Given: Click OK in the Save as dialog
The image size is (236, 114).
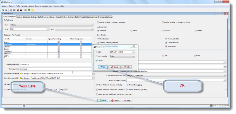Looking at the screenshot, I should pyautogui.click(x=103, y=67).
